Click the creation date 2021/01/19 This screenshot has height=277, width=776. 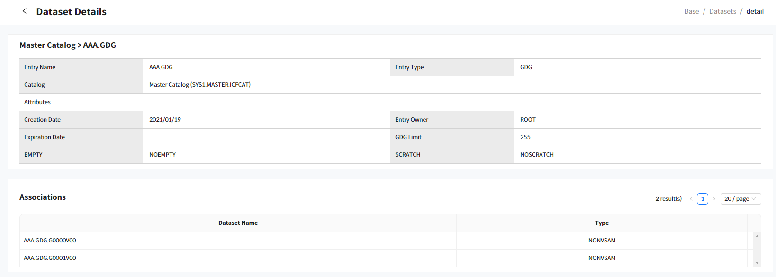tap(165, 120)
